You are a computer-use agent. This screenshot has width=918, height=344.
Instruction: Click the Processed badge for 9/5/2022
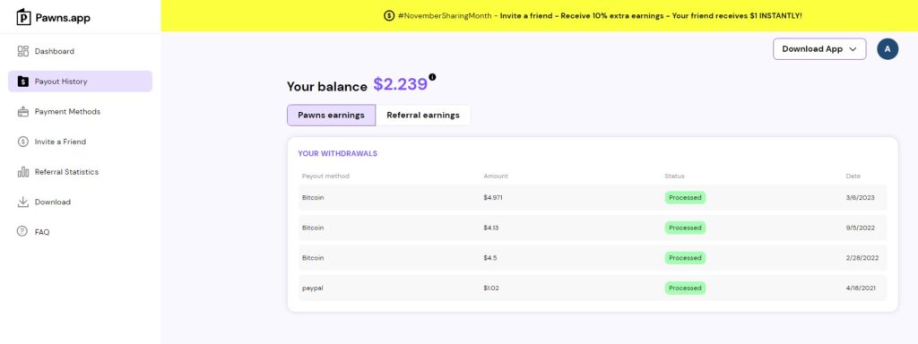pyautogui.click(x=685, y=228)
